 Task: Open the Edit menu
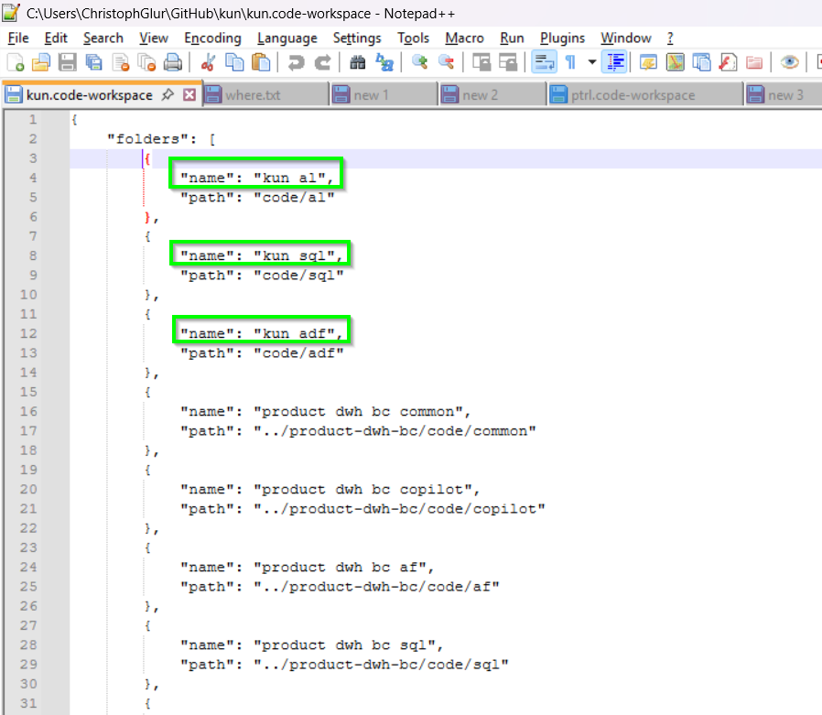pyautogui.click(x=56, y=38)
